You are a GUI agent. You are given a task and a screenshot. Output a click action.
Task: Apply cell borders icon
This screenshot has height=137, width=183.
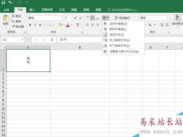50,25
